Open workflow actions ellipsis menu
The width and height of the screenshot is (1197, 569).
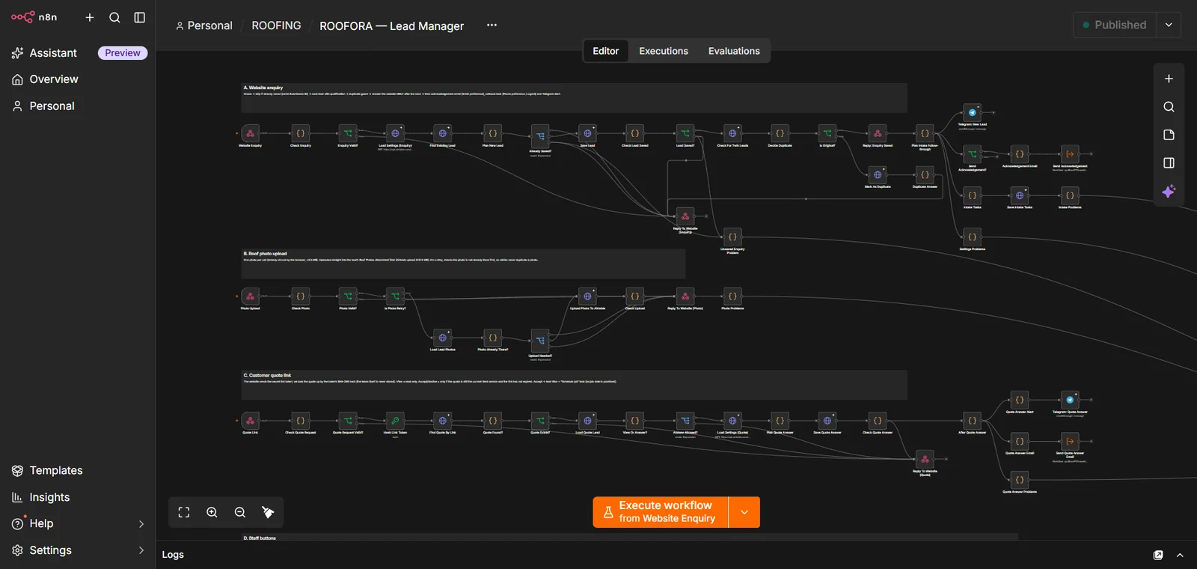[x=492, y=25]
